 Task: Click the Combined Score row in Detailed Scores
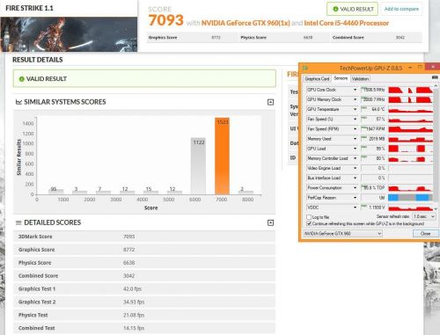pos(144,276)
